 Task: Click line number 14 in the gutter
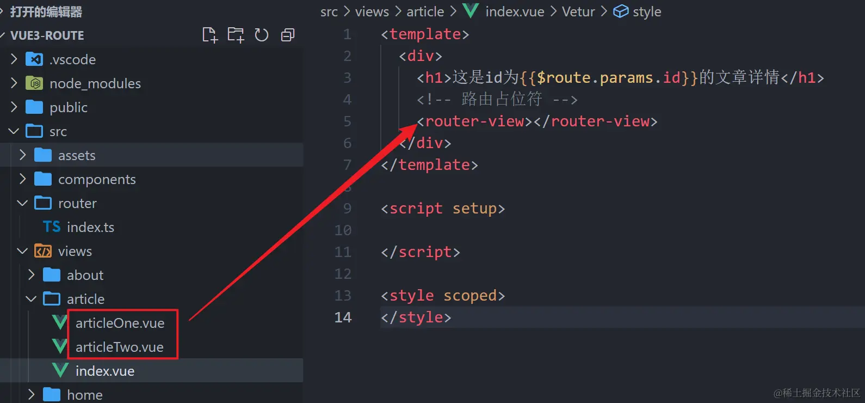pyautogui.click(x=343, y=317)
